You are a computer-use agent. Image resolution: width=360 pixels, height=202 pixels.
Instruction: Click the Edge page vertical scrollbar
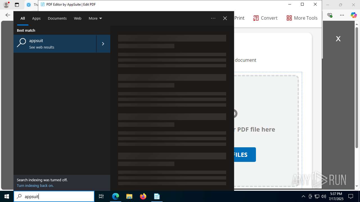[x=357, y=88]
